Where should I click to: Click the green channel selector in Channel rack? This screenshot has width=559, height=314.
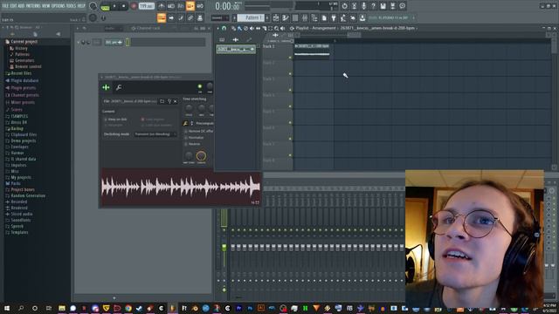tap(128, 43)
